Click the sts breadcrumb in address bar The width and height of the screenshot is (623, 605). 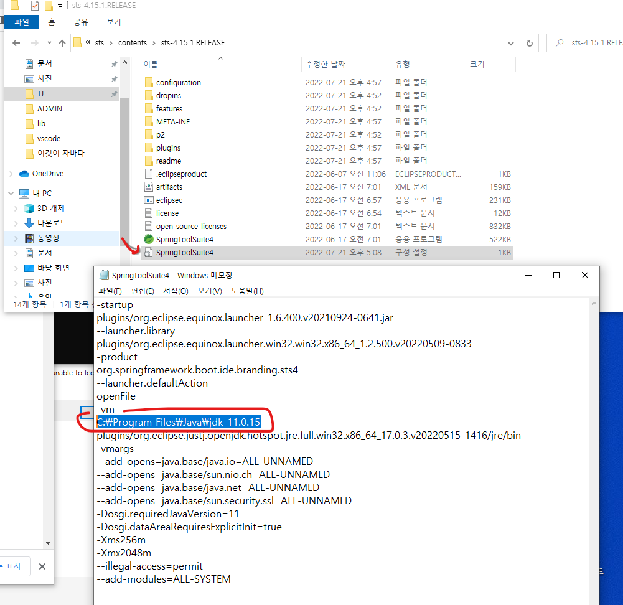point(100,43)
